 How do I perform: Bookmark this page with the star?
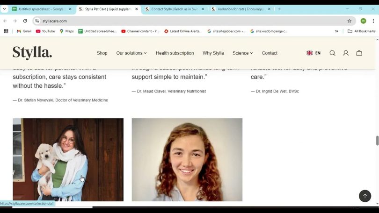(349, 21)
